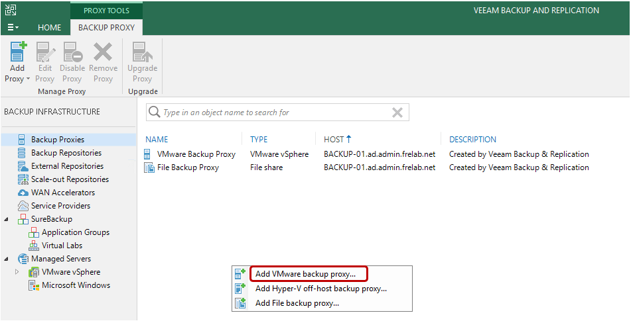
Task: Toggle sort arrow on HOST column
Action: coord(348,139)
